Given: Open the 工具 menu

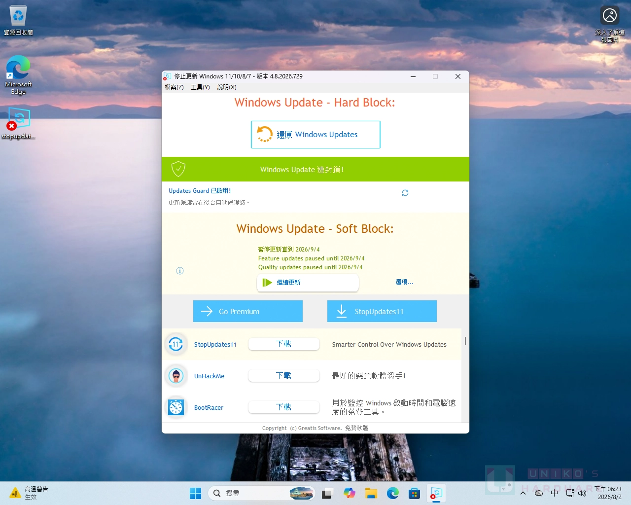Looking at the screenshot, I should 200,87.
